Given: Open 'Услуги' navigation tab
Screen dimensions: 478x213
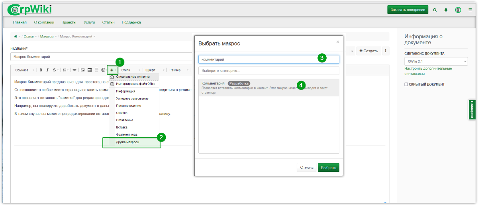Looking at the screenshot, I should 89,22.
